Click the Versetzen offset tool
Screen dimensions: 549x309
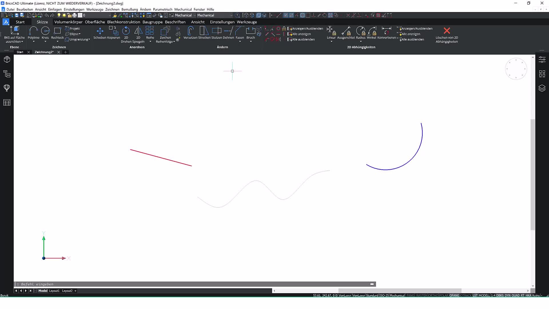(x=190, y=32)
